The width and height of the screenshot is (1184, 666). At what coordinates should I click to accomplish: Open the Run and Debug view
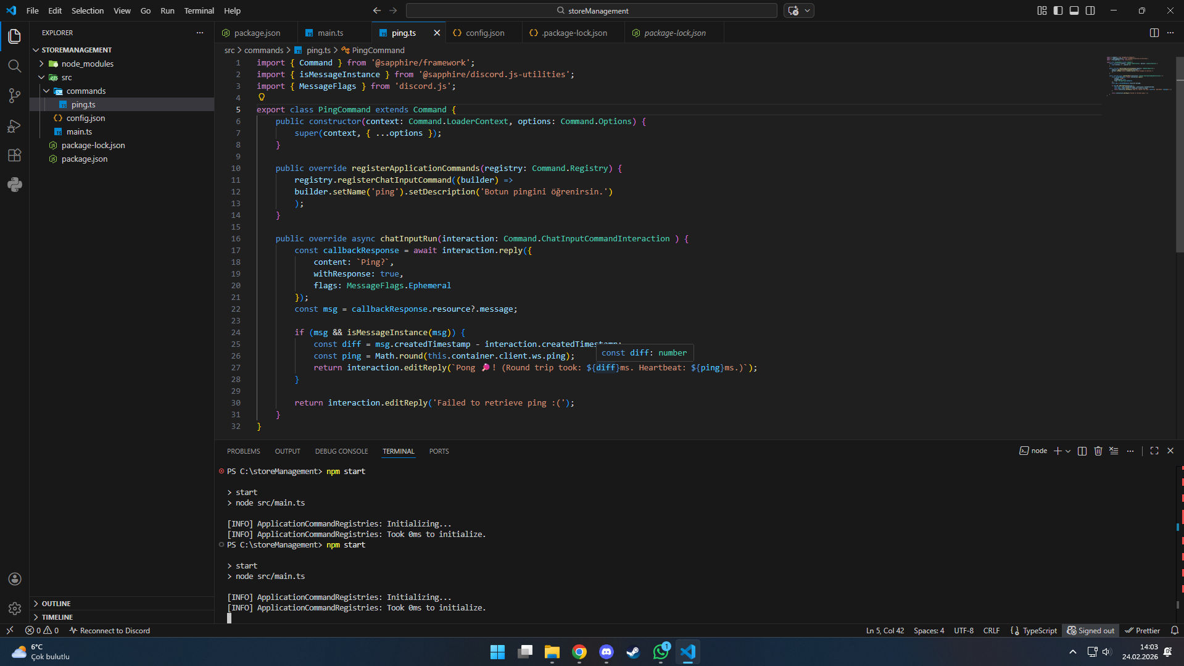(15, 126)
